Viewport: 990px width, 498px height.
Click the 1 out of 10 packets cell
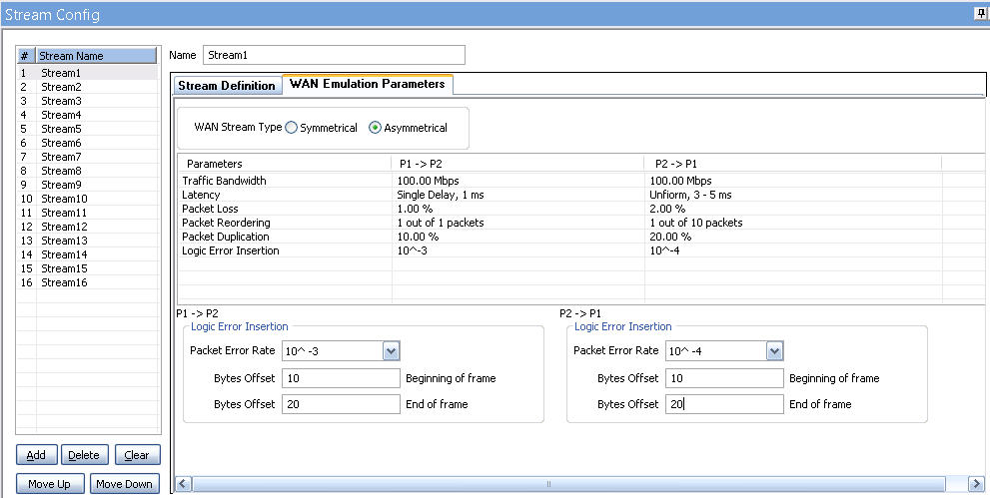[793, 223]
